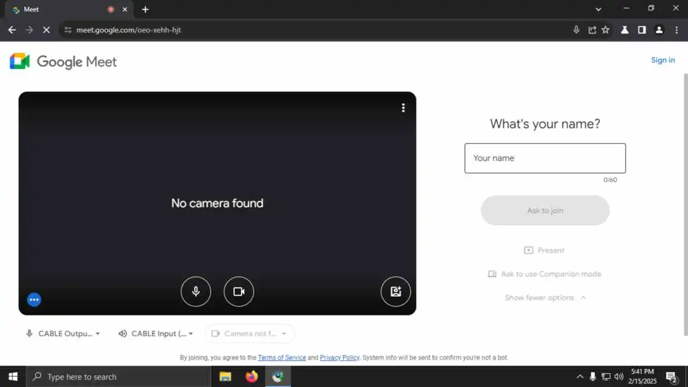Bookmark this tab with star icon
The height and width of the screenshot is (387, 688).
point(606,30)
